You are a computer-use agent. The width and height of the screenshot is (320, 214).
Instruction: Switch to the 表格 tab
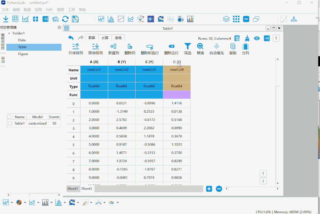pyautogui.click(x=118, y=38)
